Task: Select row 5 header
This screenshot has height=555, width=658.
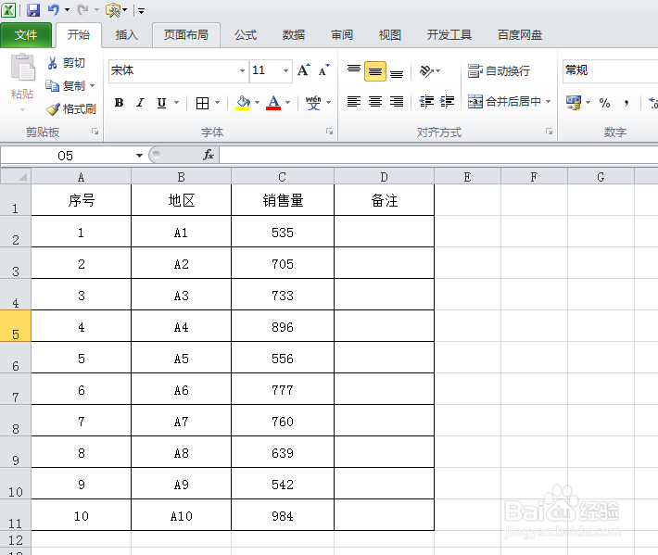Action: (x=16, y=326)
